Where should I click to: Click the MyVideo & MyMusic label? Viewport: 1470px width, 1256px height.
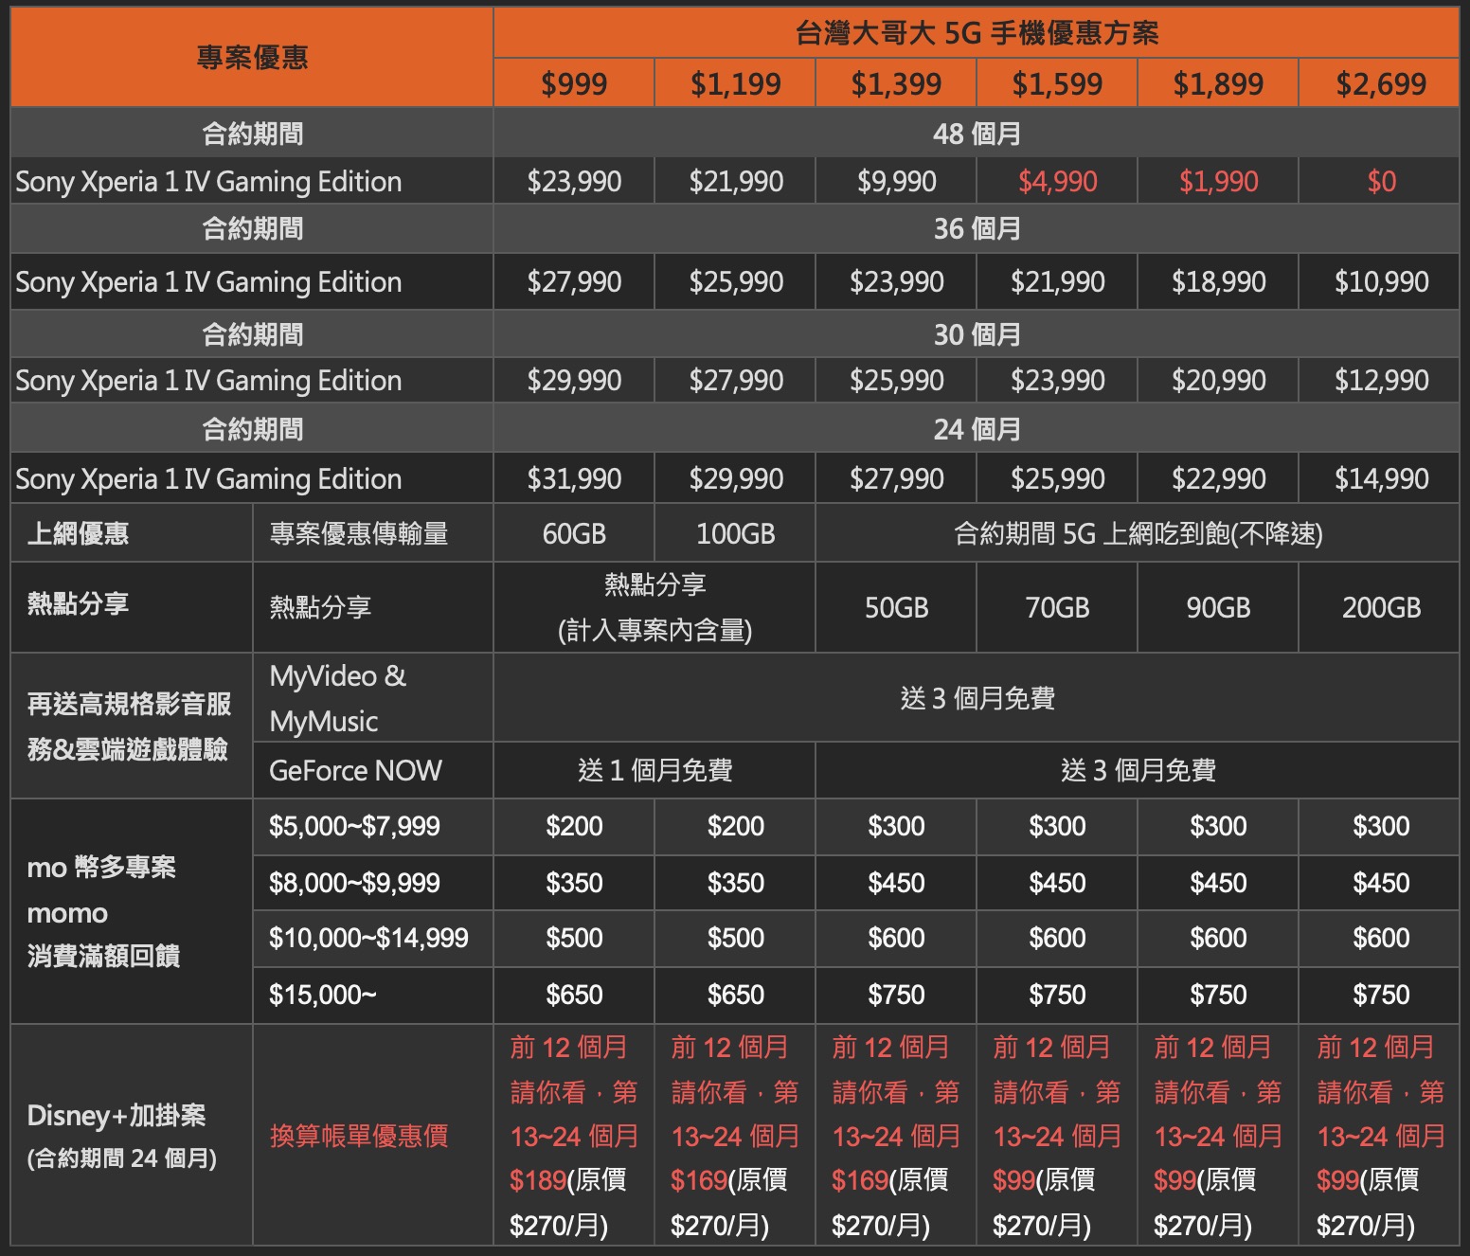pos(337,698)
